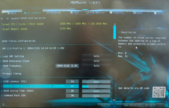
Task: Select Command Rate (CR) label
Action: 15,95
